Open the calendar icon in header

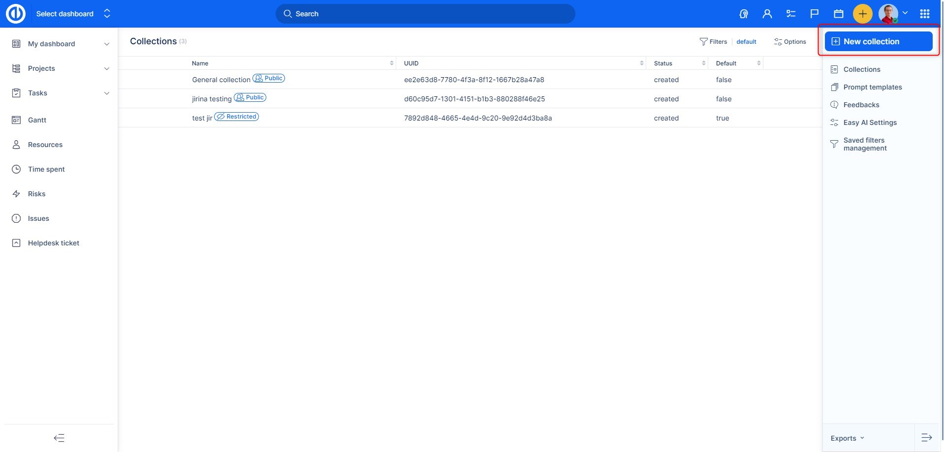tap(839, 14)
